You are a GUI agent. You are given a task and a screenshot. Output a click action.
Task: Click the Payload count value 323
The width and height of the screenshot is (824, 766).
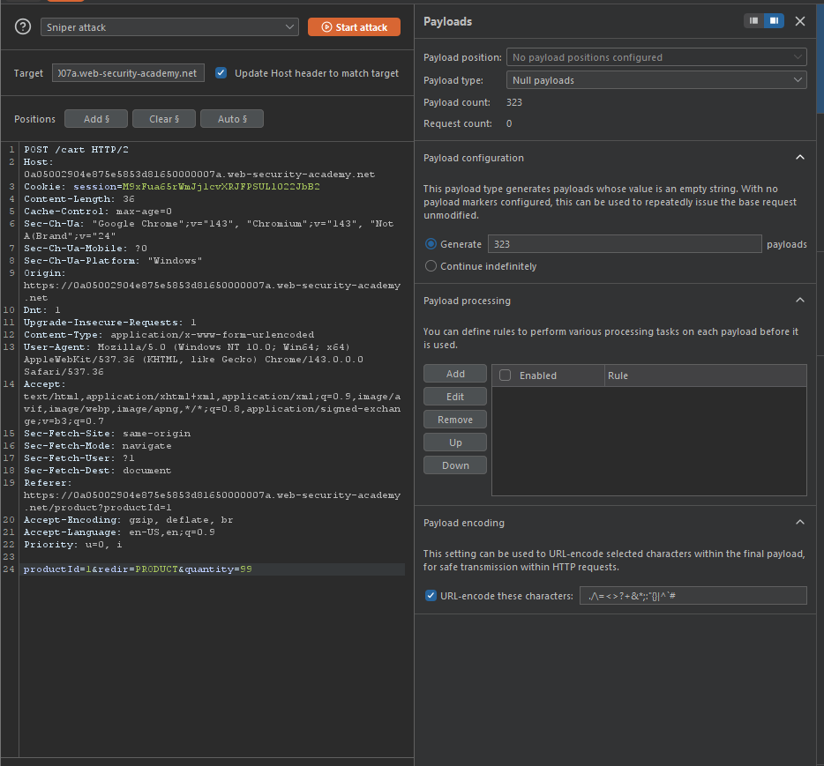click(x=514, y=102)
